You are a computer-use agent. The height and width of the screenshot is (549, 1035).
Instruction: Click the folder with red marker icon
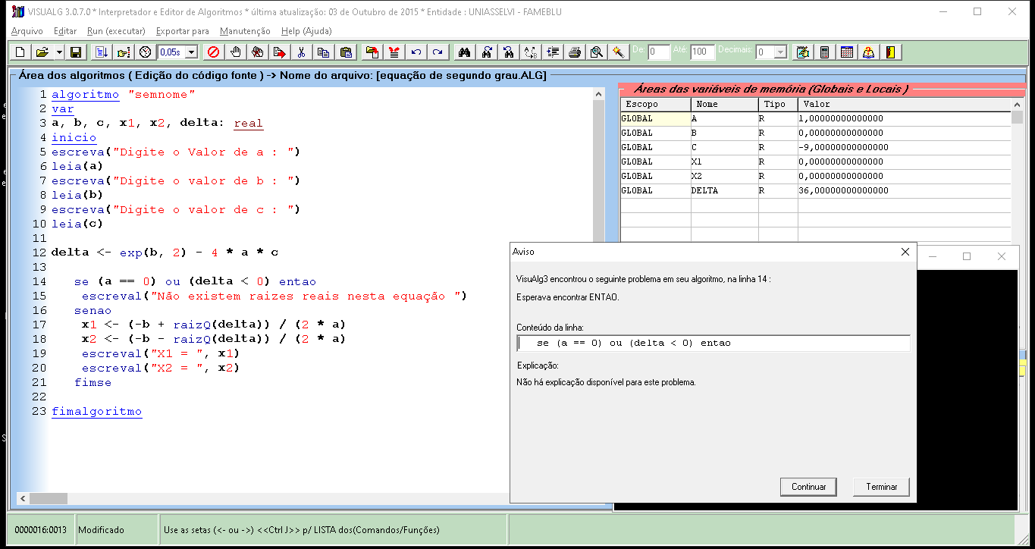pyautogui.click(x=372, y=52)
